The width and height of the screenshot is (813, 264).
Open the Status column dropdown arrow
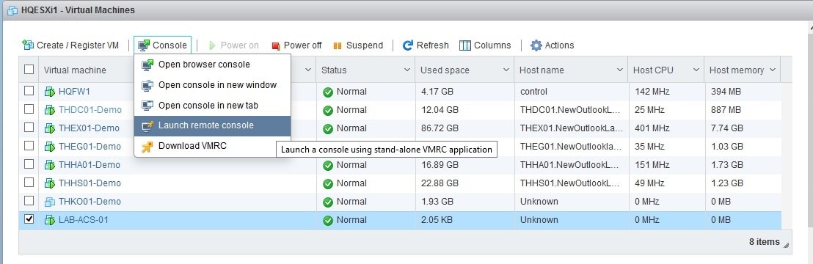[407, 70]
